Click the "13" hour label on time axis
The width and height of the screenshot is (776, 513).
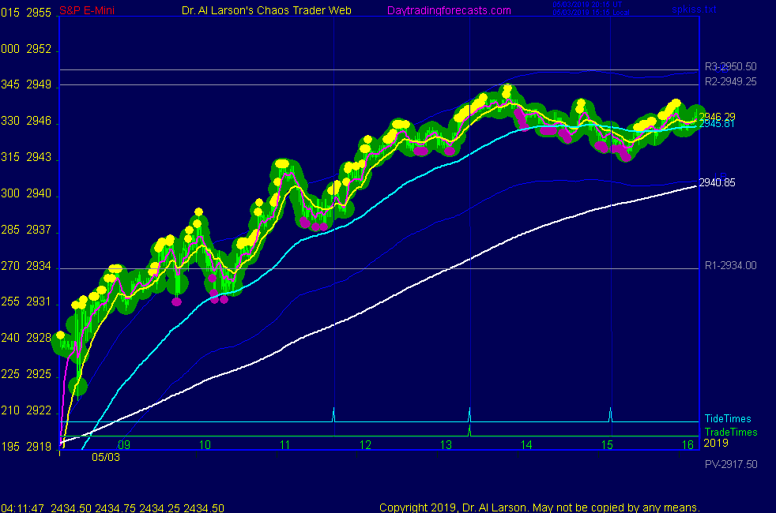coord(446,445)
